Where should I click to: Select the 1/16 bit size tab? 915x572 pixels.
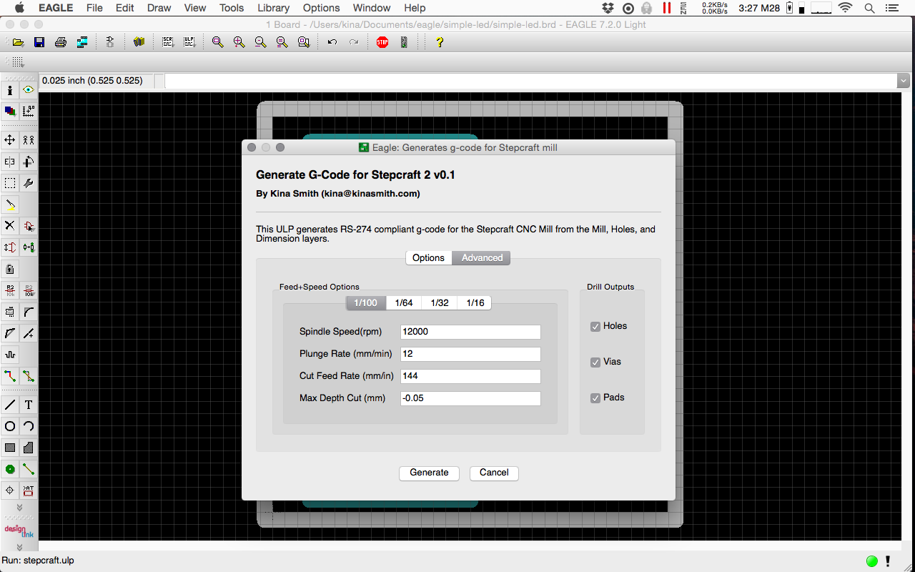[x=475, y=303]
